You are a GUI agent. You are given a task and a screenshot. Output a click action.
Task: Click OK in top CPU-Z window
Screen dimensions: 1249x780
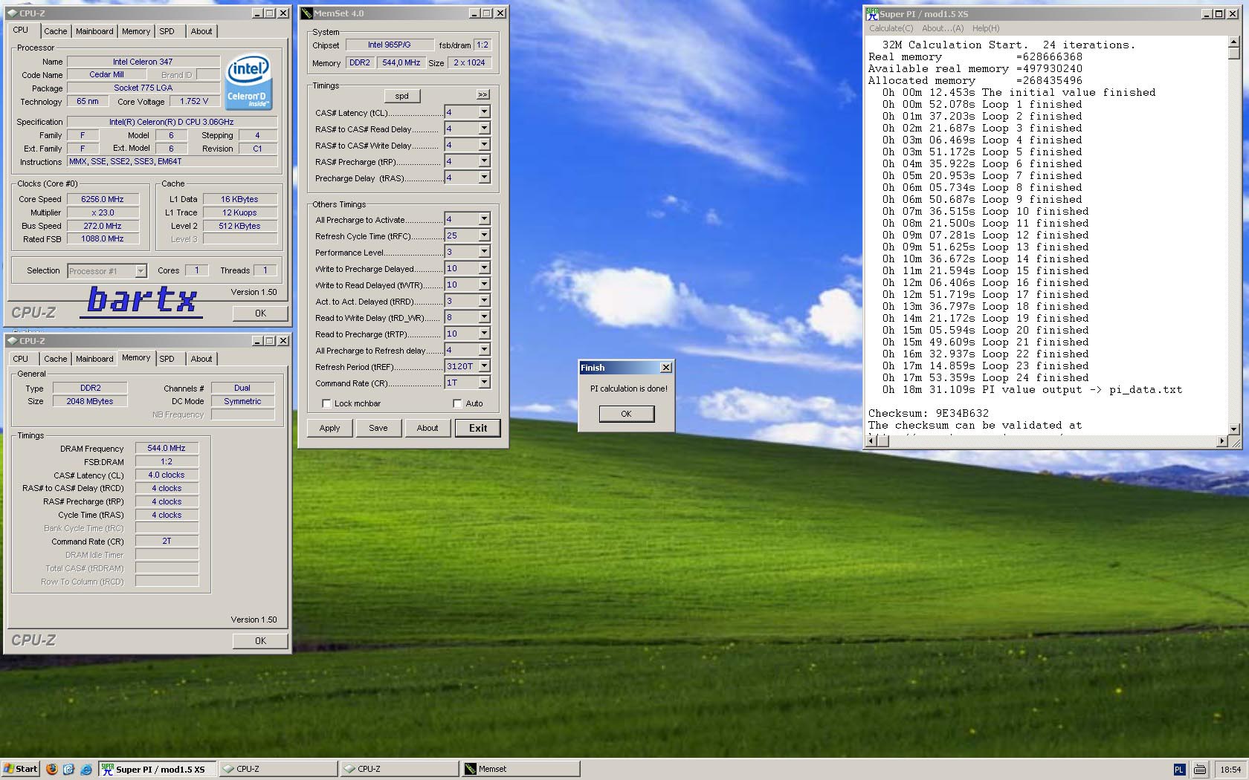(x=260, y=313)
